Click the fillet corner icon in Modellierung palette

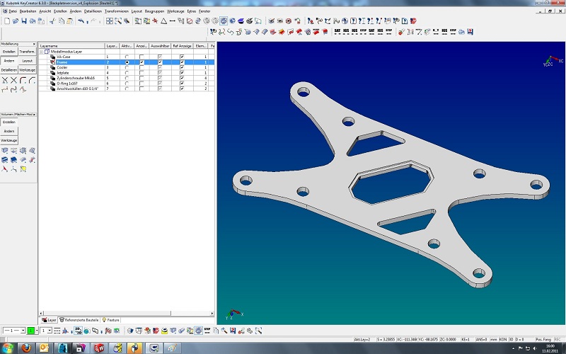[x=23, y=80]
